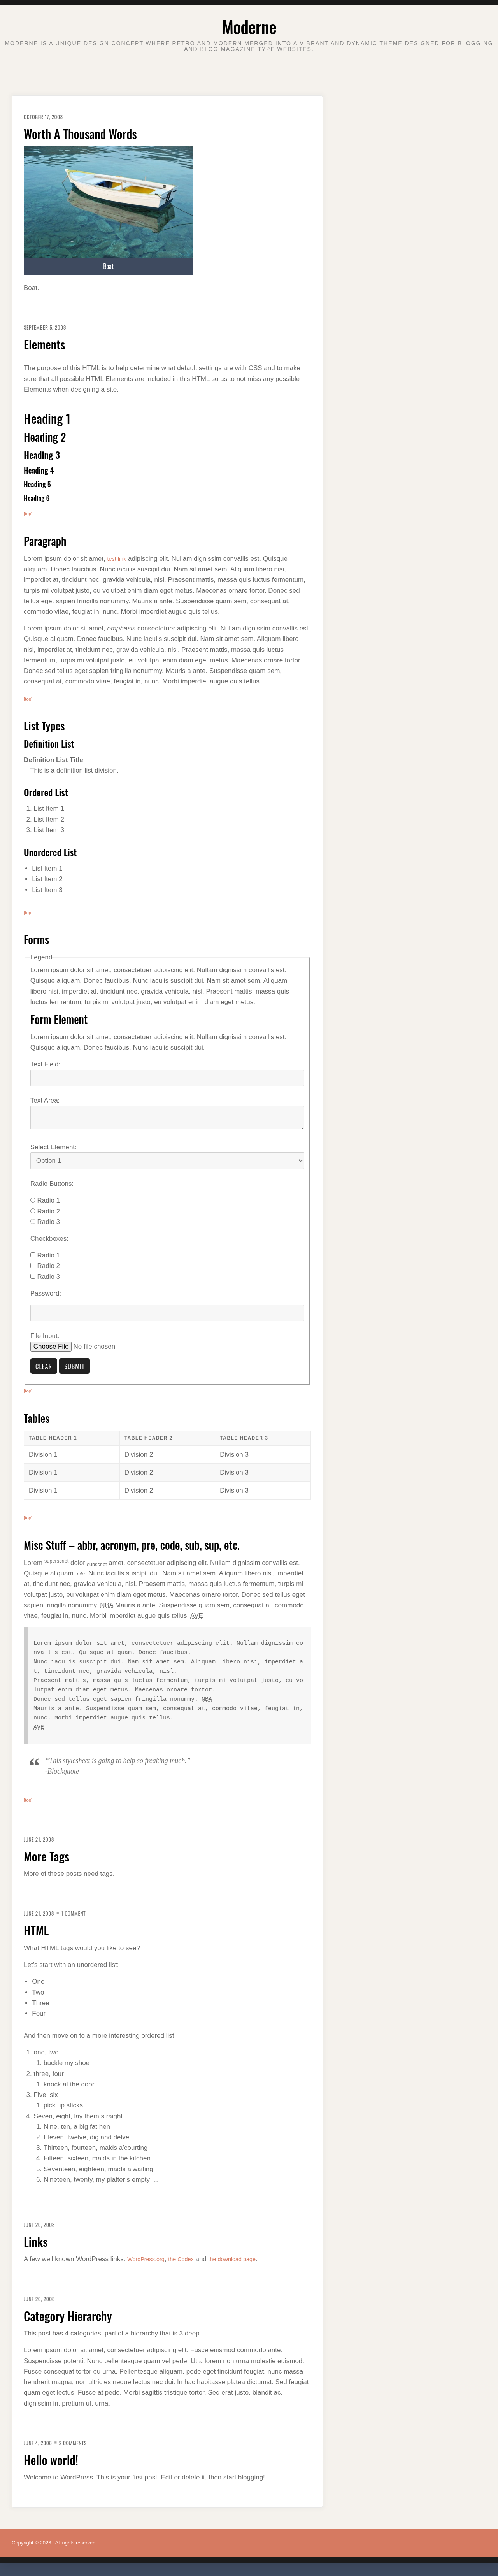The image size is (498, 2576).
Task: Open the More Tags post title
Action: point(46,1857)
